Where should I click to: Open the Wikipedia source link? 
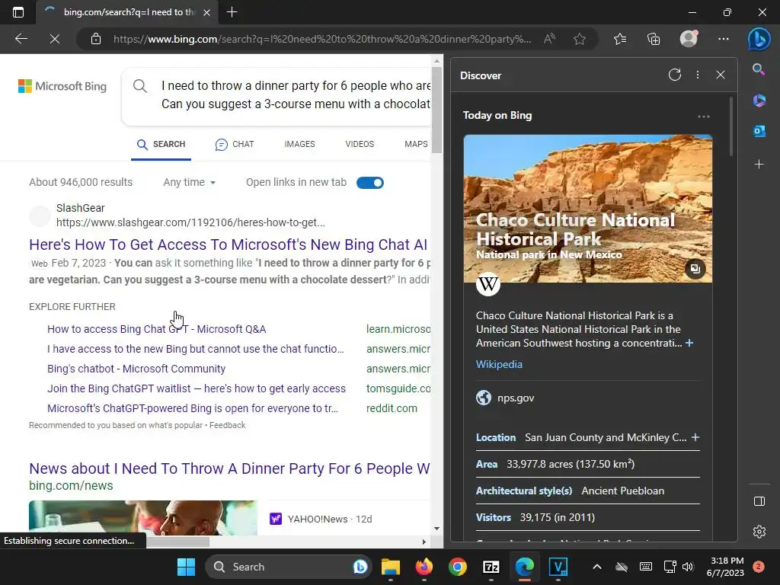point(499,364)
